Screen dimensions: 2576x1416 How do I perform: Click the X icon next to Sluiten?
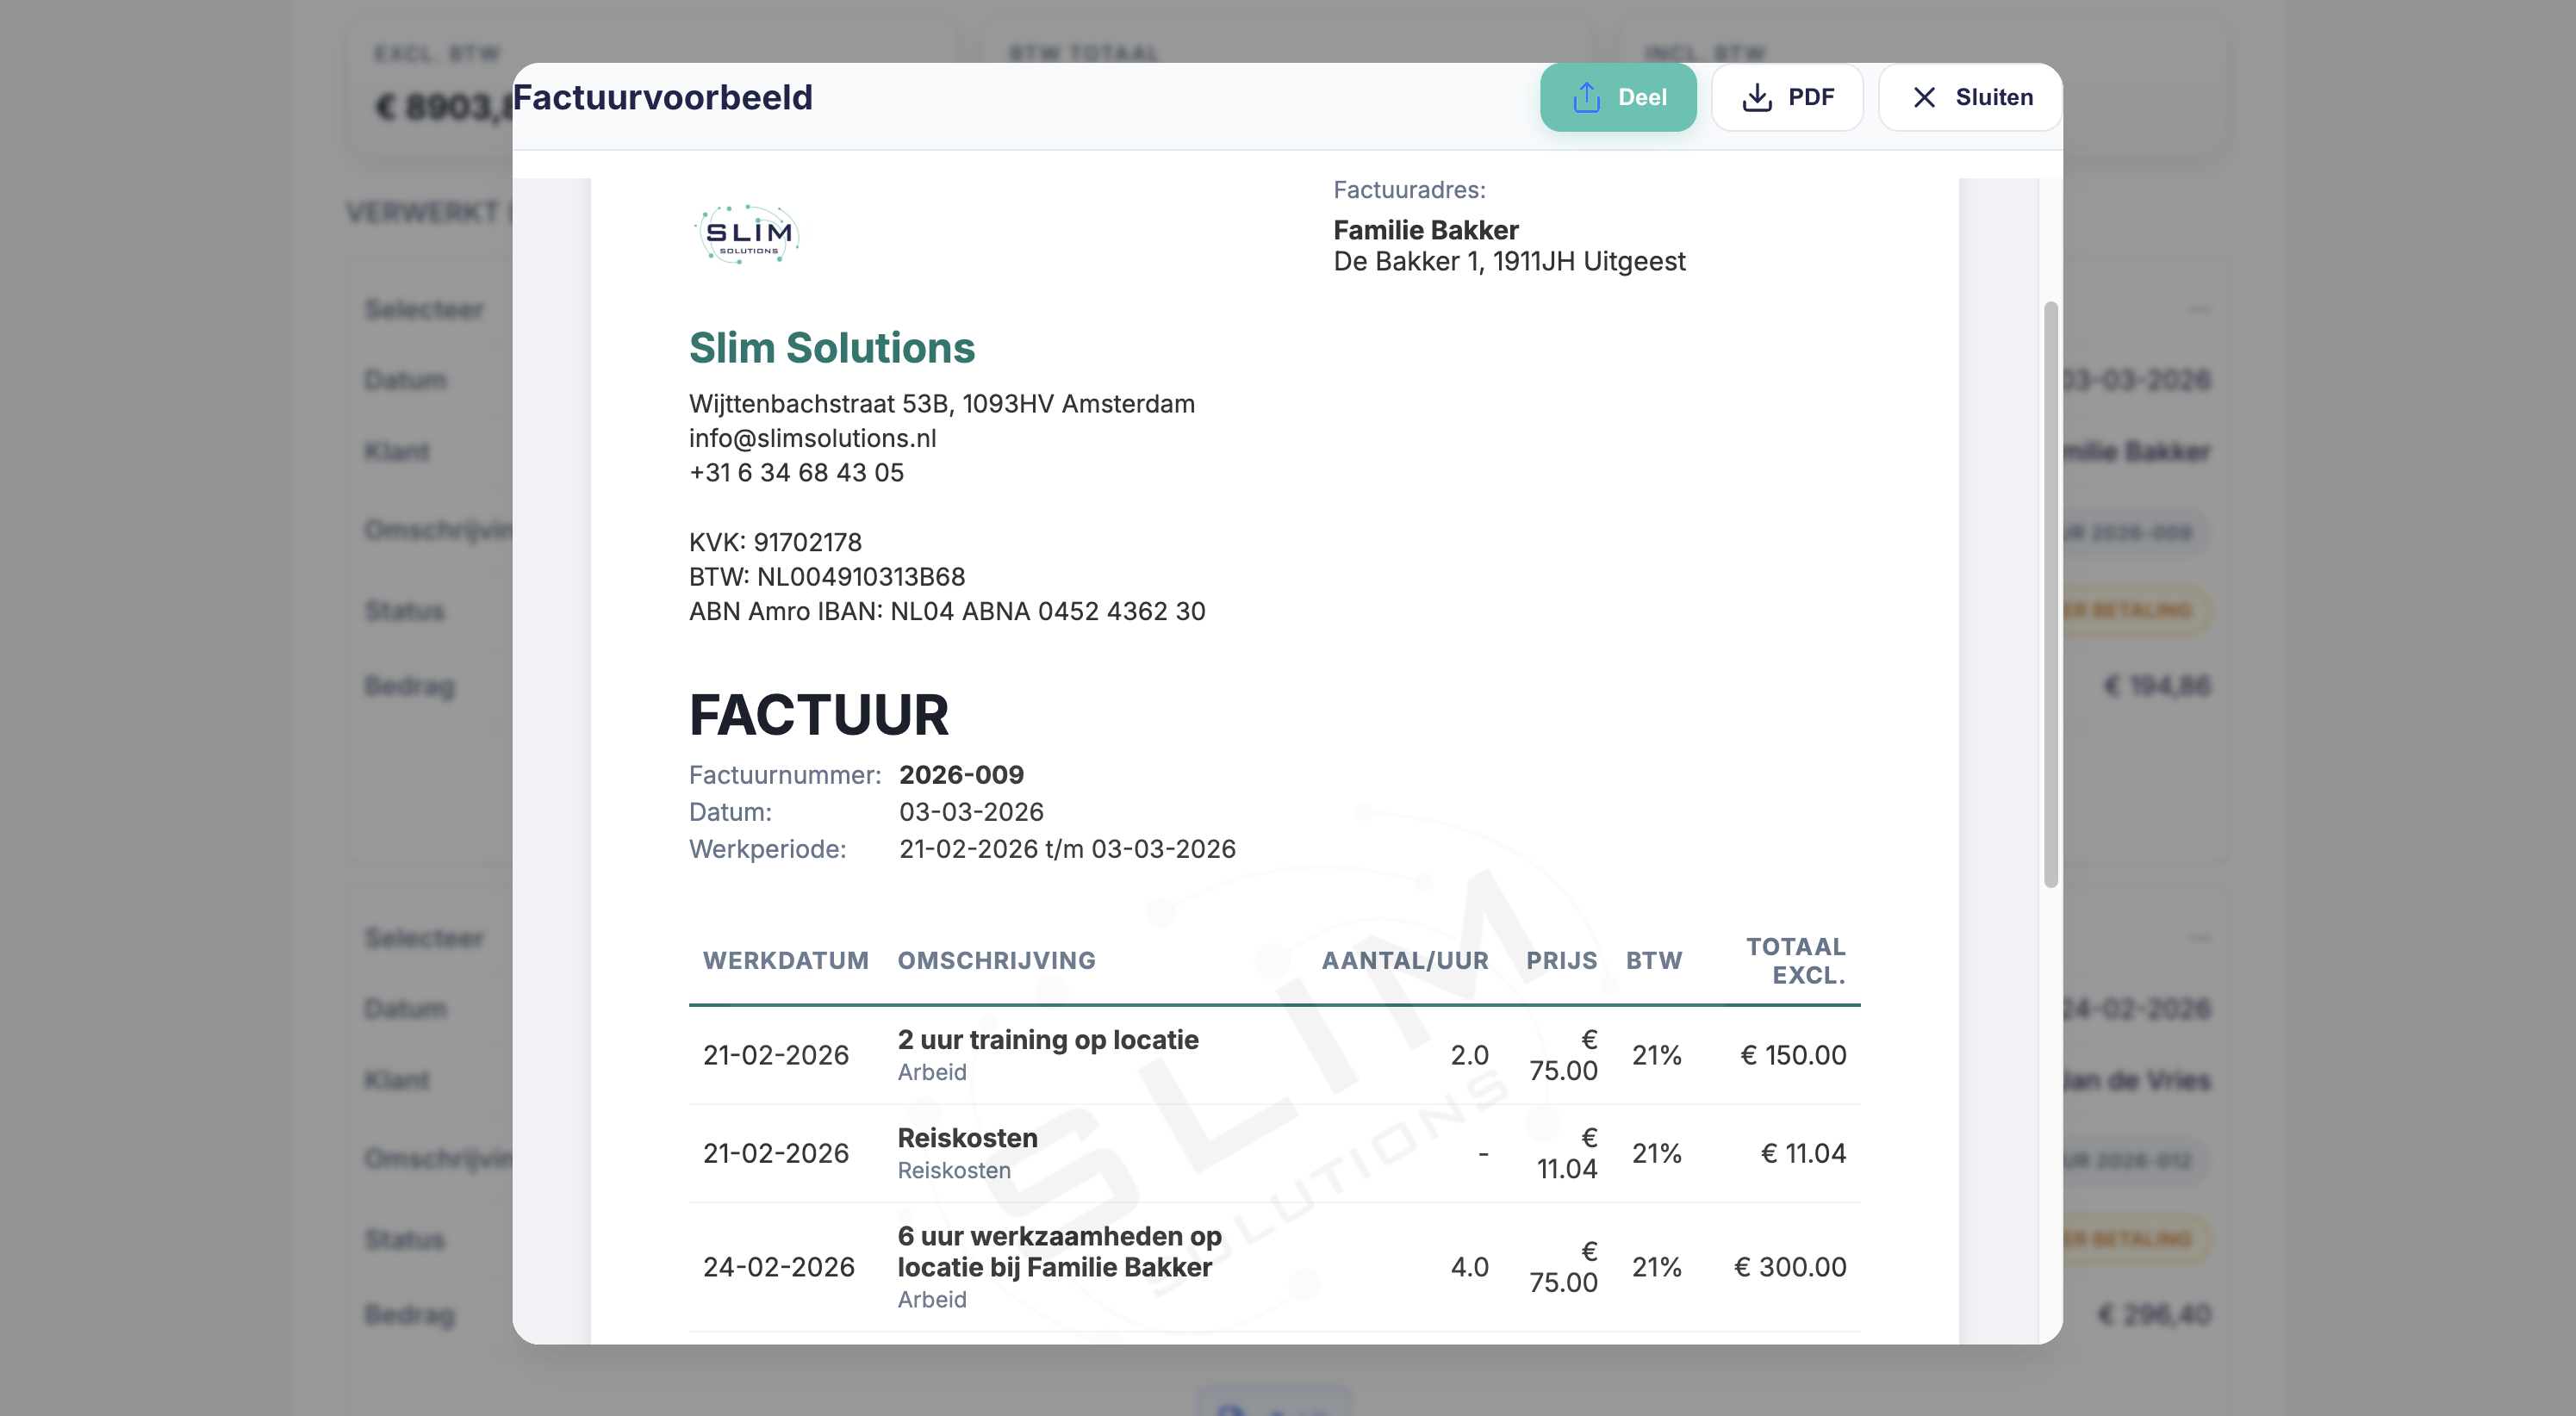click(x=1923, y=97)
